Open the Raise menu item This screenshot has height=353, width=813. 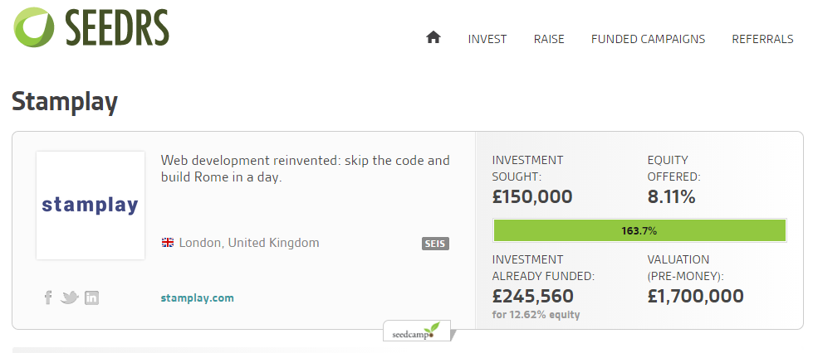549,39
